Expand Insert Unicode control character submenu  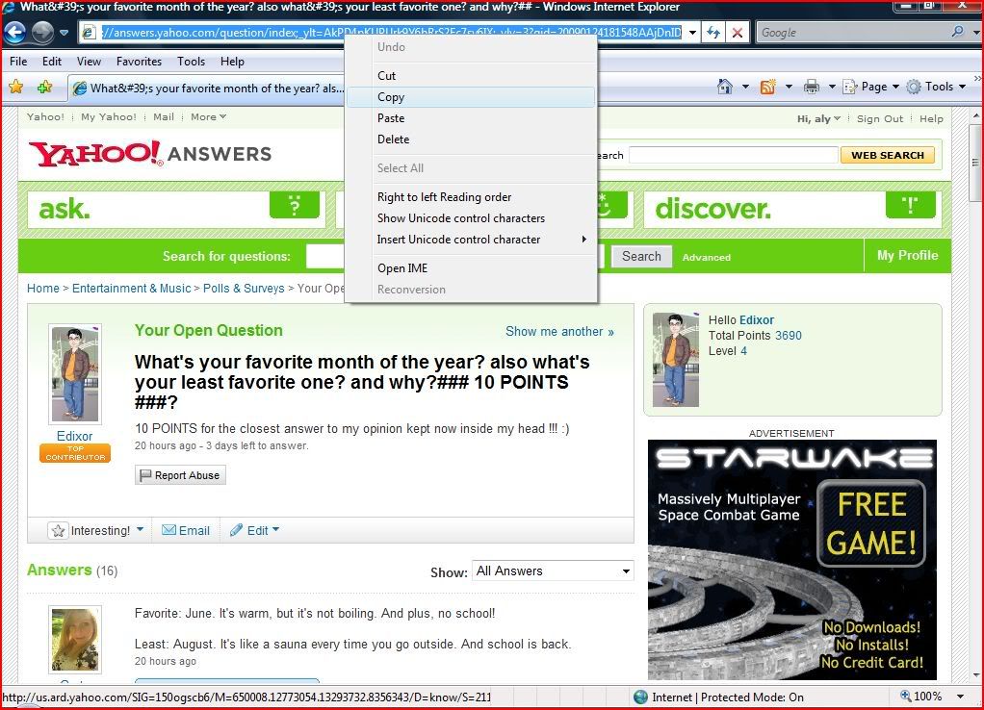point(471,240)
